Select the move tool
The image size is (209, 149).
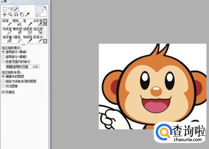5,14
